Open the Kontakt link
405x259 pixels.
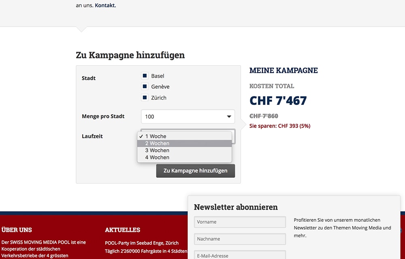[x=104, y=6]
